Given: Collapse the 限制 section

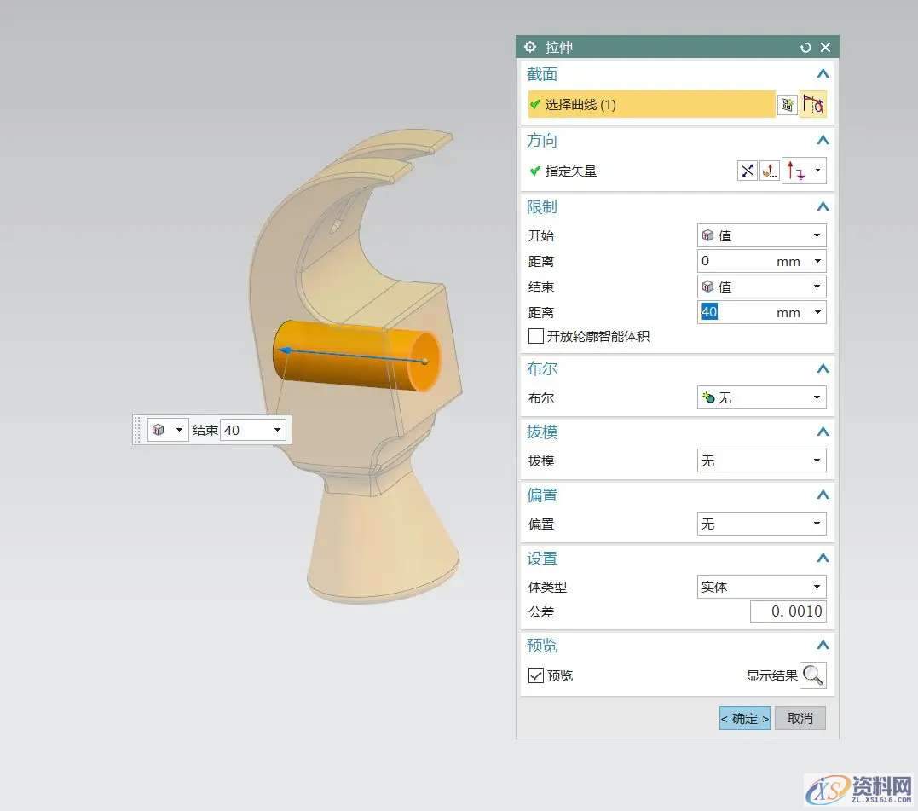Looking at the screenshot, I should tap(822, 206).
